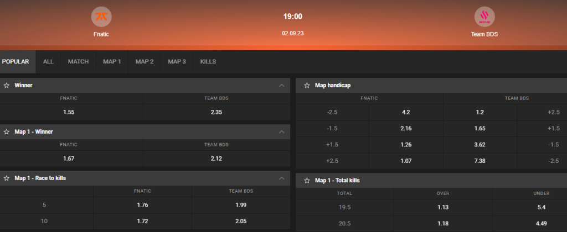
Task: Star the Map 1 - Total kills market
Action: coord(307,181)
